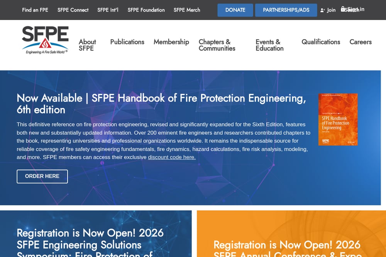386x257 pixels.
Task: Click the DONATE button
Action: (235, 10)
